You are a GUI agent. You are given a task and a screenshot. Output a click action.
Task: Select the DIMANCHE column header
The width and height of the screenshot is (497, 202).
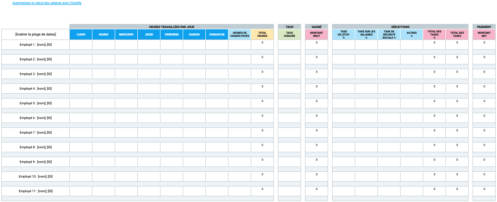[x=217, y=35]
